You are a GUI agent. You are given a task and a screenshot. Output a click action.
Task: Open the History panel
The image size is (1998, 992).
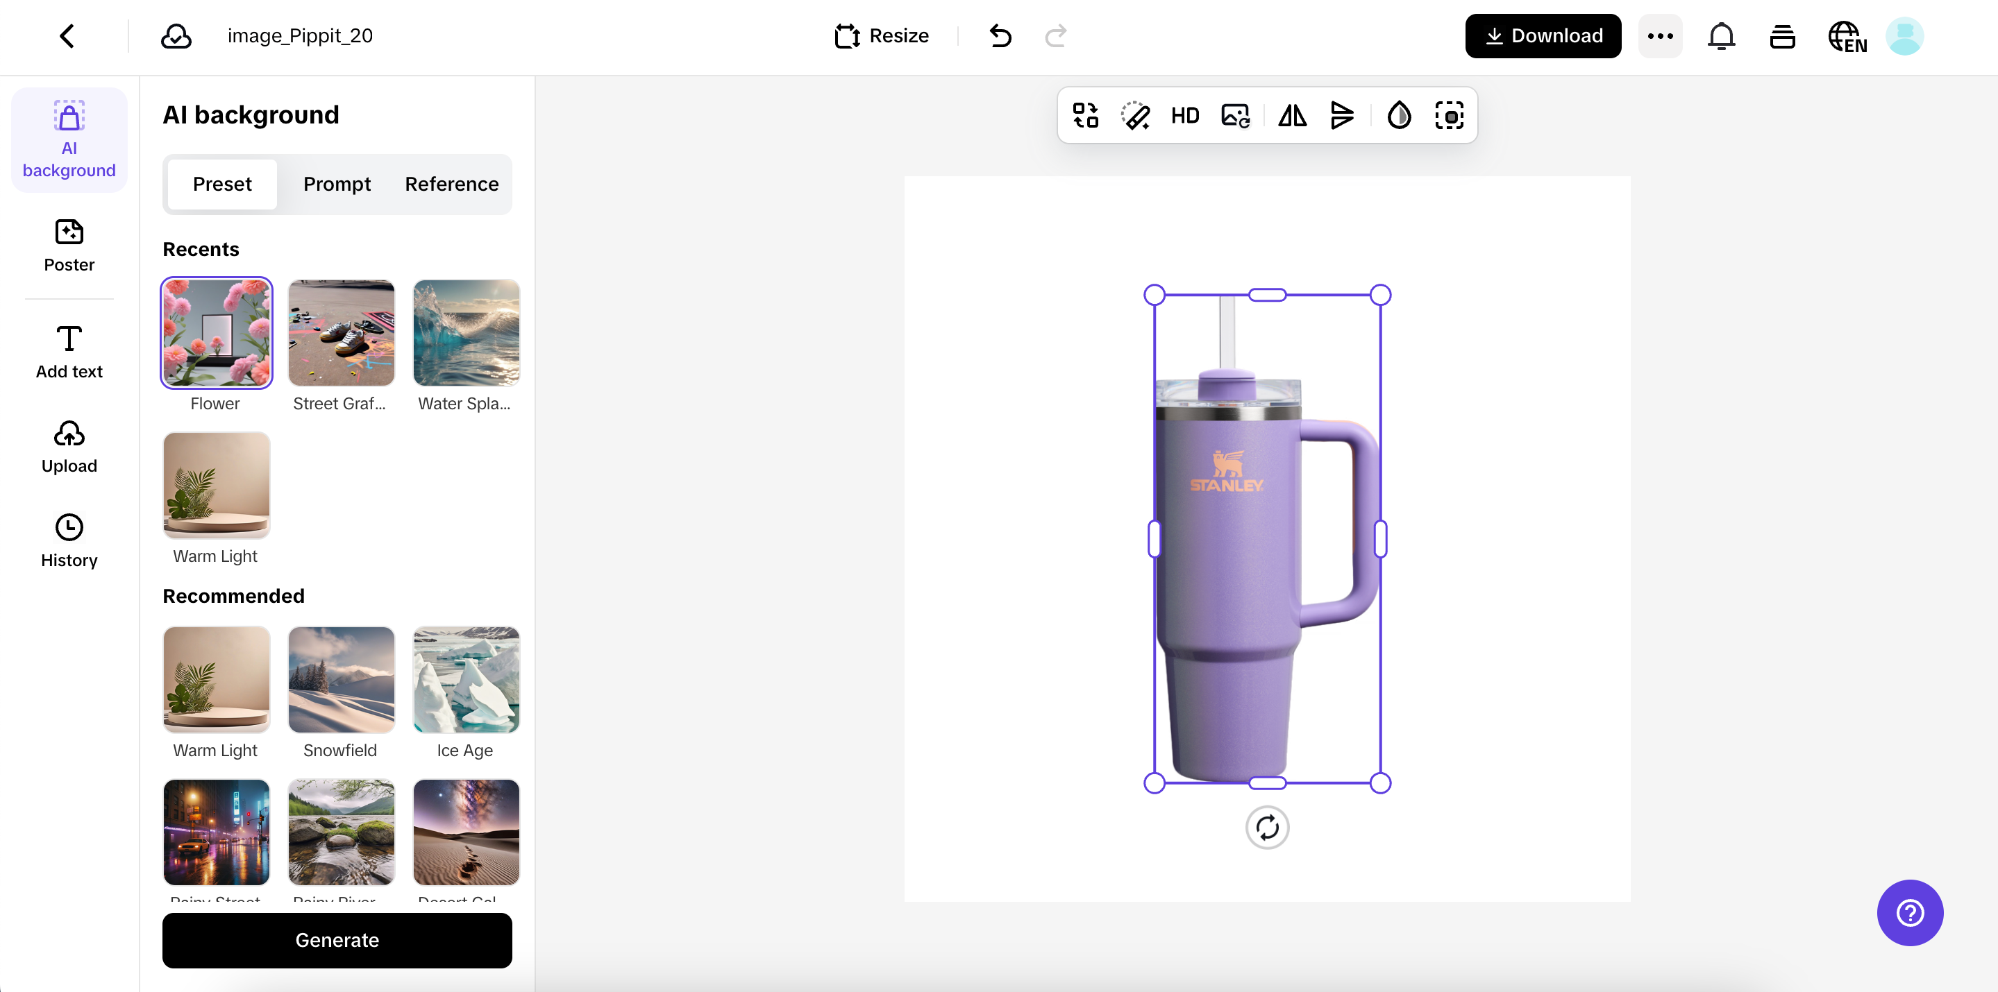(x=69, y=541)
